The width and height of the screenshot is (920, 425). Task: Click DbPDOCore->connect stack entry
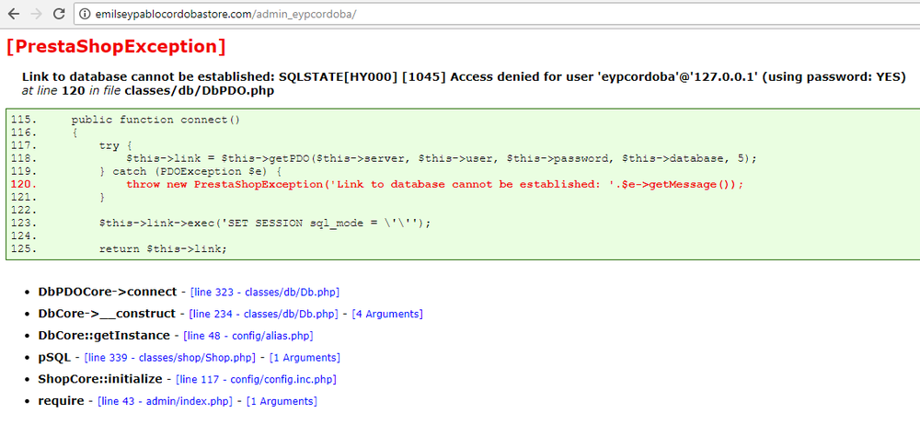click(x=108, y=292)
